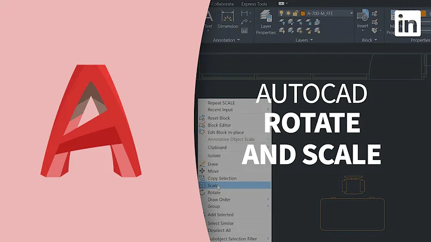Expand the Block panel arrow
This screenshot has height=242, width=431.
[x=376, y=40]
